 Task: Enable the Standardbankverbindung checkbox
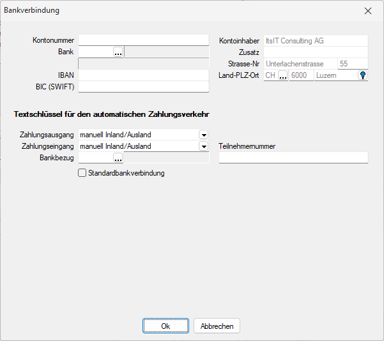[82, 172]
